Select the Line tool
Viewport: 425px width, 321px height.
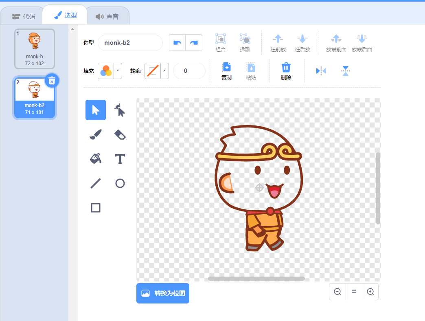pos(96,183)
